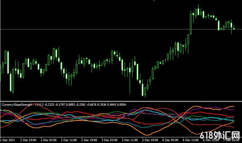Click the 2 Dec 11:00 time label
This screenshot has height=143, width=242.
pos(69,140)
